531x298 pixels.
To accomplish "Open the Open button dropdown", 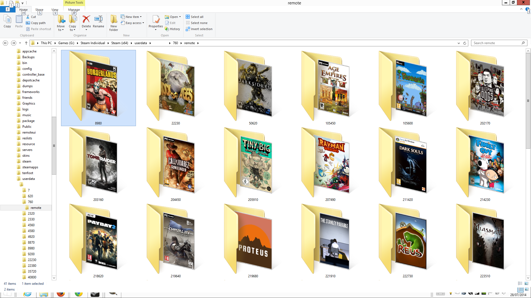I will click(180, 17).
